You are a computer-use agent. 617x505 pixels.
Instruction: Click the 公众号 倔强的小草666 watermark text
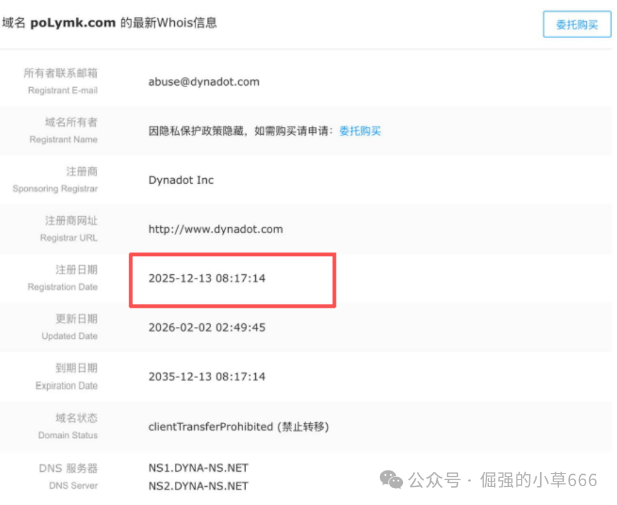point(503,480)
